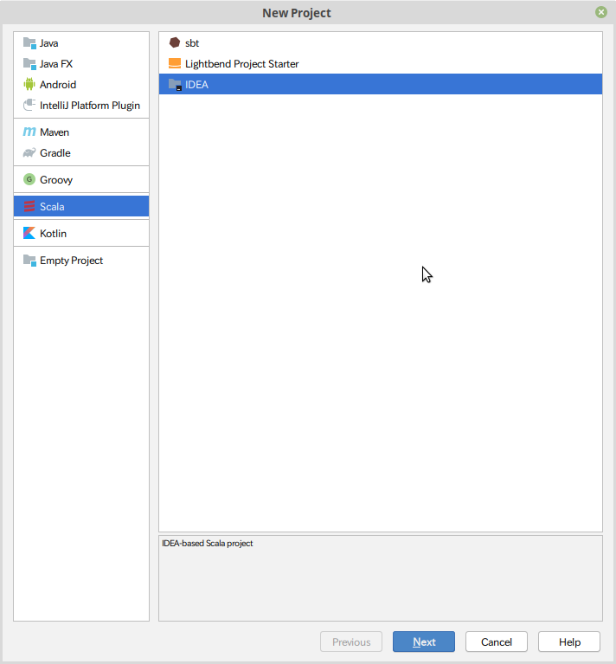Click the Cancel button

pos(497,641)
